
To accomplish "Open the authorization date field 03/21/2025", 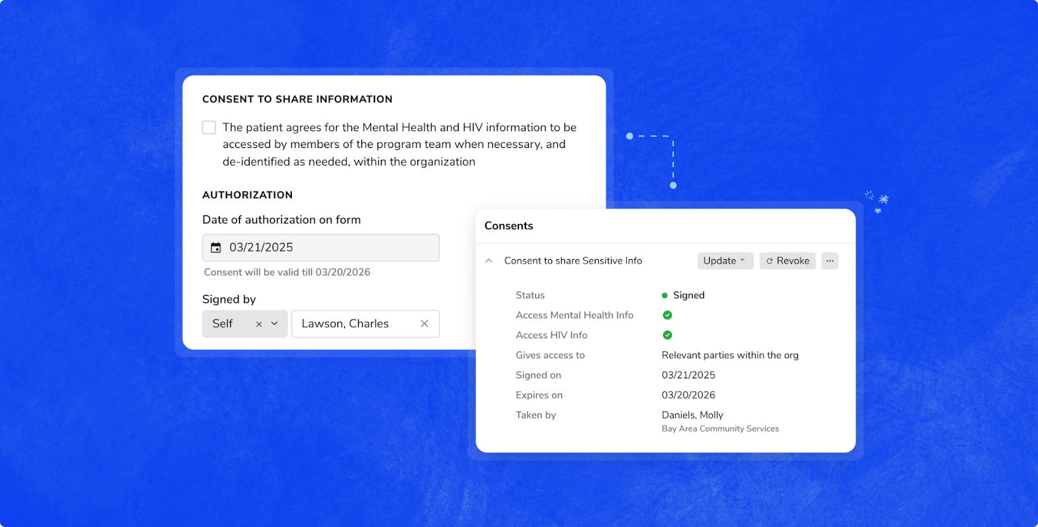I will [320, 248].
